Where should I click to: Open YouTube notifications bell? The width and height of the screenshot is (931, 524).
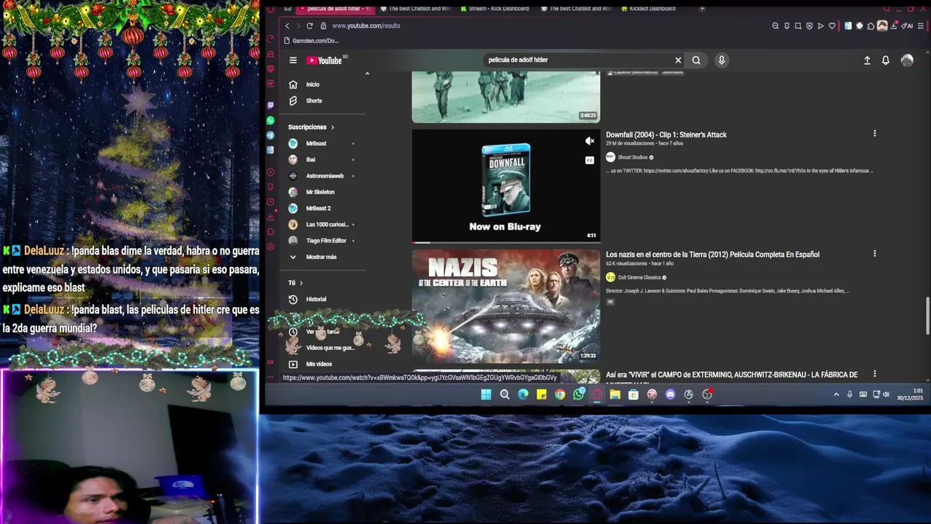point(885,60)
